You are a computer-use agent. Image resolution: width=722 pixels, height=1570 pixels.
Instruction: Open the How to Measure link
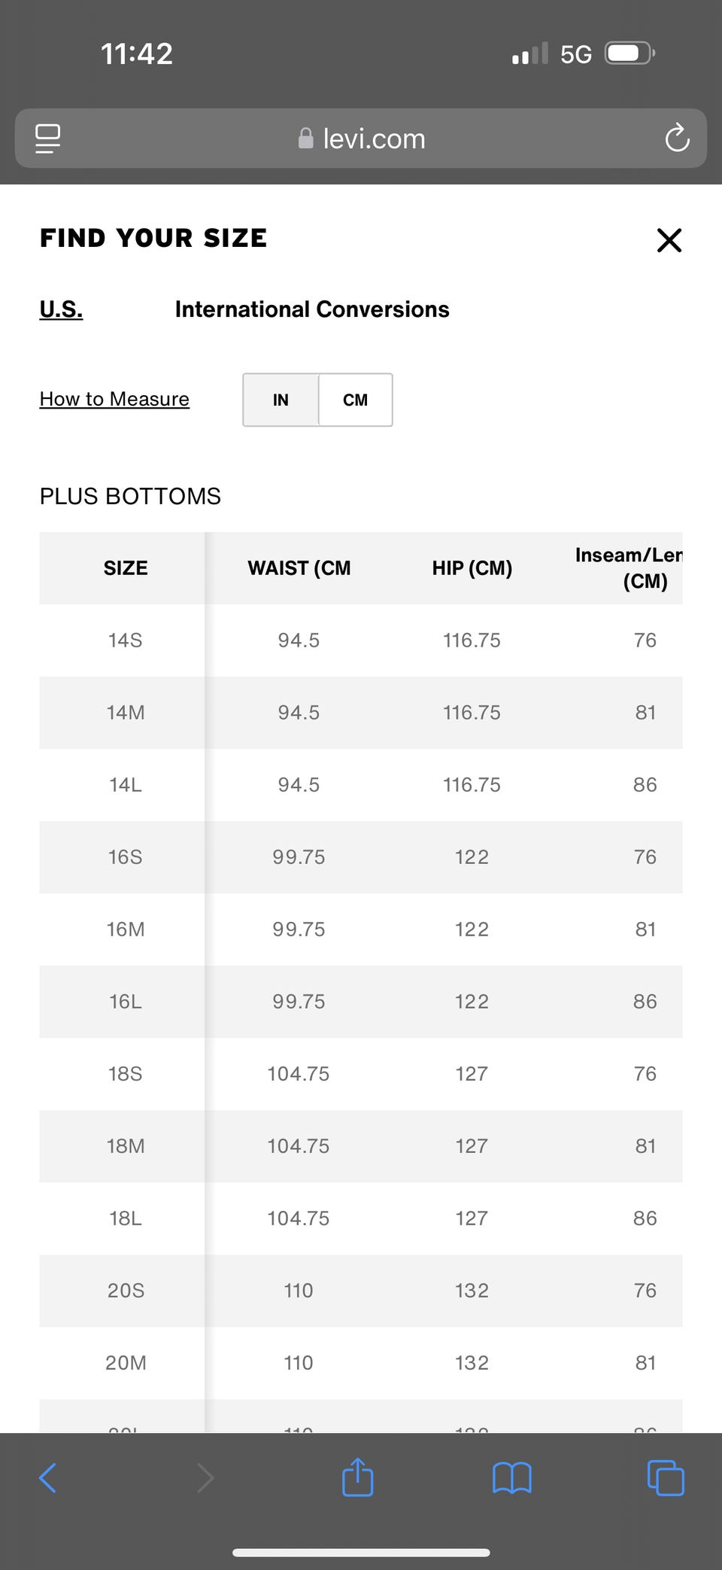[114, 399]
